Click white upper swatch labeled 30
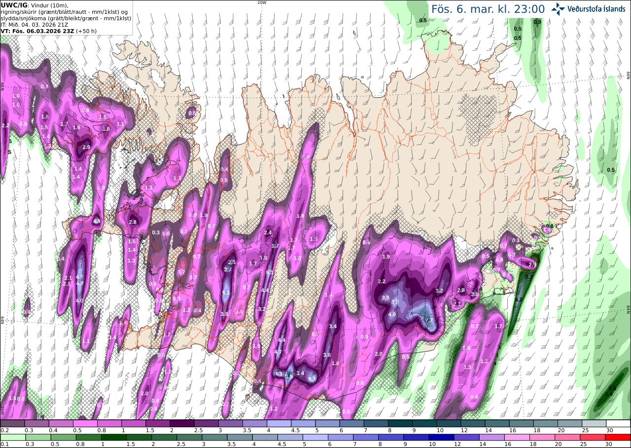 (x=619, y=423)
